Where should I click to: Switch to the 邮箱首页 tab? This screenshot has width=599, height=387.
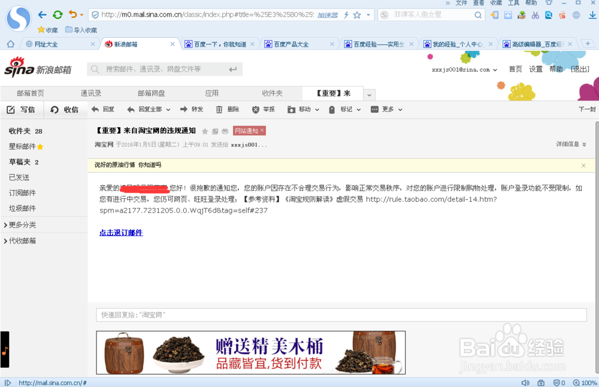31,93
